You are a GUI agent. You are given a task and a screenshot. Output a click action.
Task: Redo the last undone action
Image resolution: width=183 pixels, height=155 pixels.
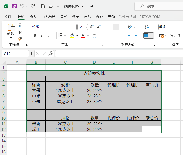pos(33,6)
